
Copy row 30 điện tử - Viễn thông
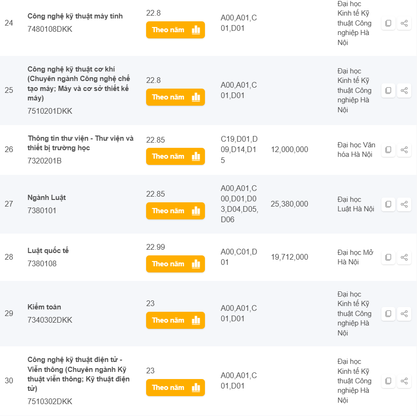(388, 381)
